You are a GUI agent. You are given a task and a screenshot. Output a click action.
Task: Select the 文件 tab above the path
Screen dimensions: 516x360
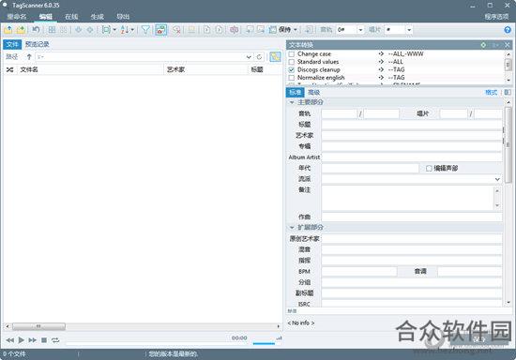[12, 44]
